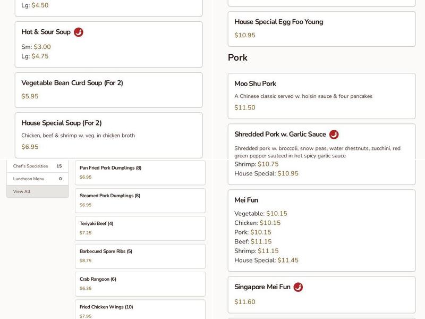Click the Shredded Pork w. Garlic Sauce title
425x319 pixels.
[280, 135]
